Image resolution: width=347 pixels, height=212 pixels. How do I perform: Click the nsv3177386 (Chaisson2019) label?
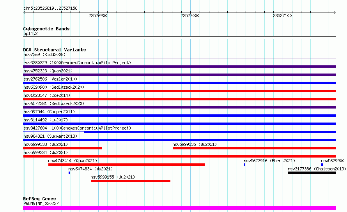[317, 169]
